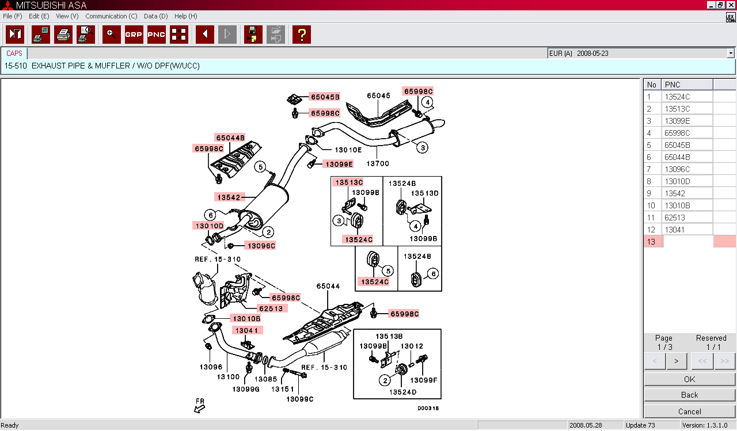Image resolution: width=737 pixels, height=431 pixels.
Task: Open help with question mark icon
Action: [301, 35]
